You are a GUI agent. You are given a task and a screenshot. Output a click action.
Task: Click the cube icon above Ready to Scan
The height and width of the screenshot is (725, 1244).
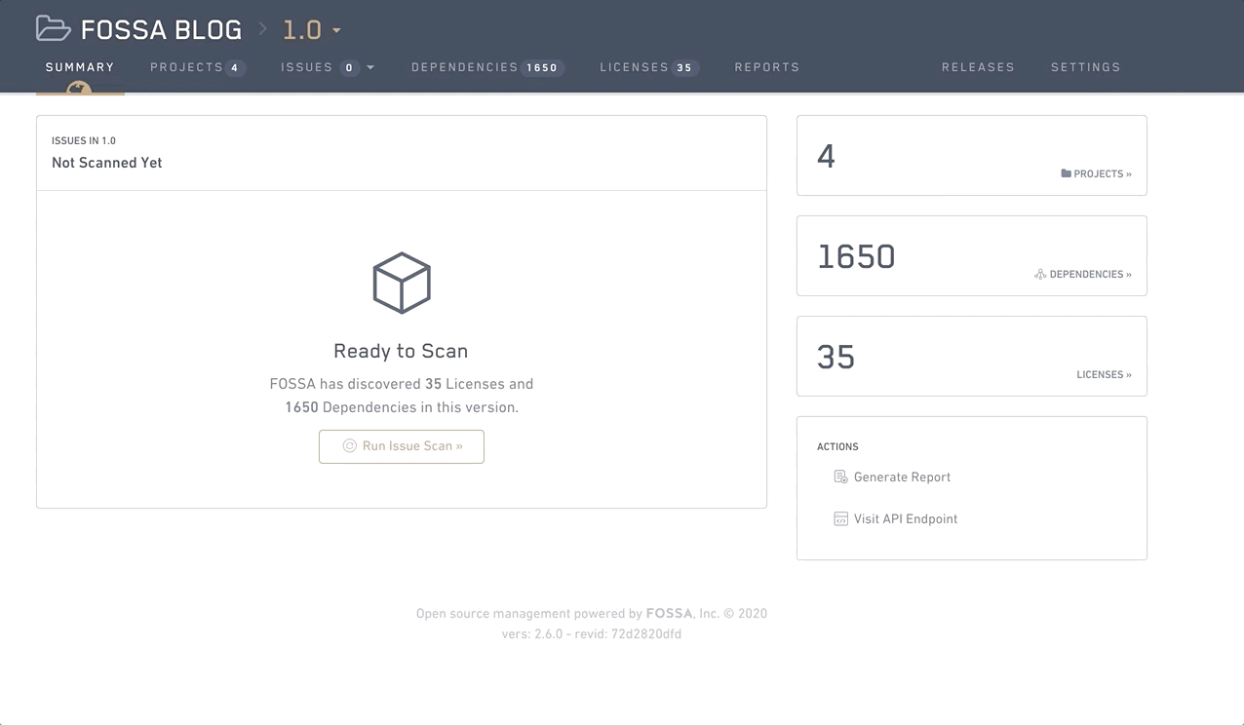402,284
